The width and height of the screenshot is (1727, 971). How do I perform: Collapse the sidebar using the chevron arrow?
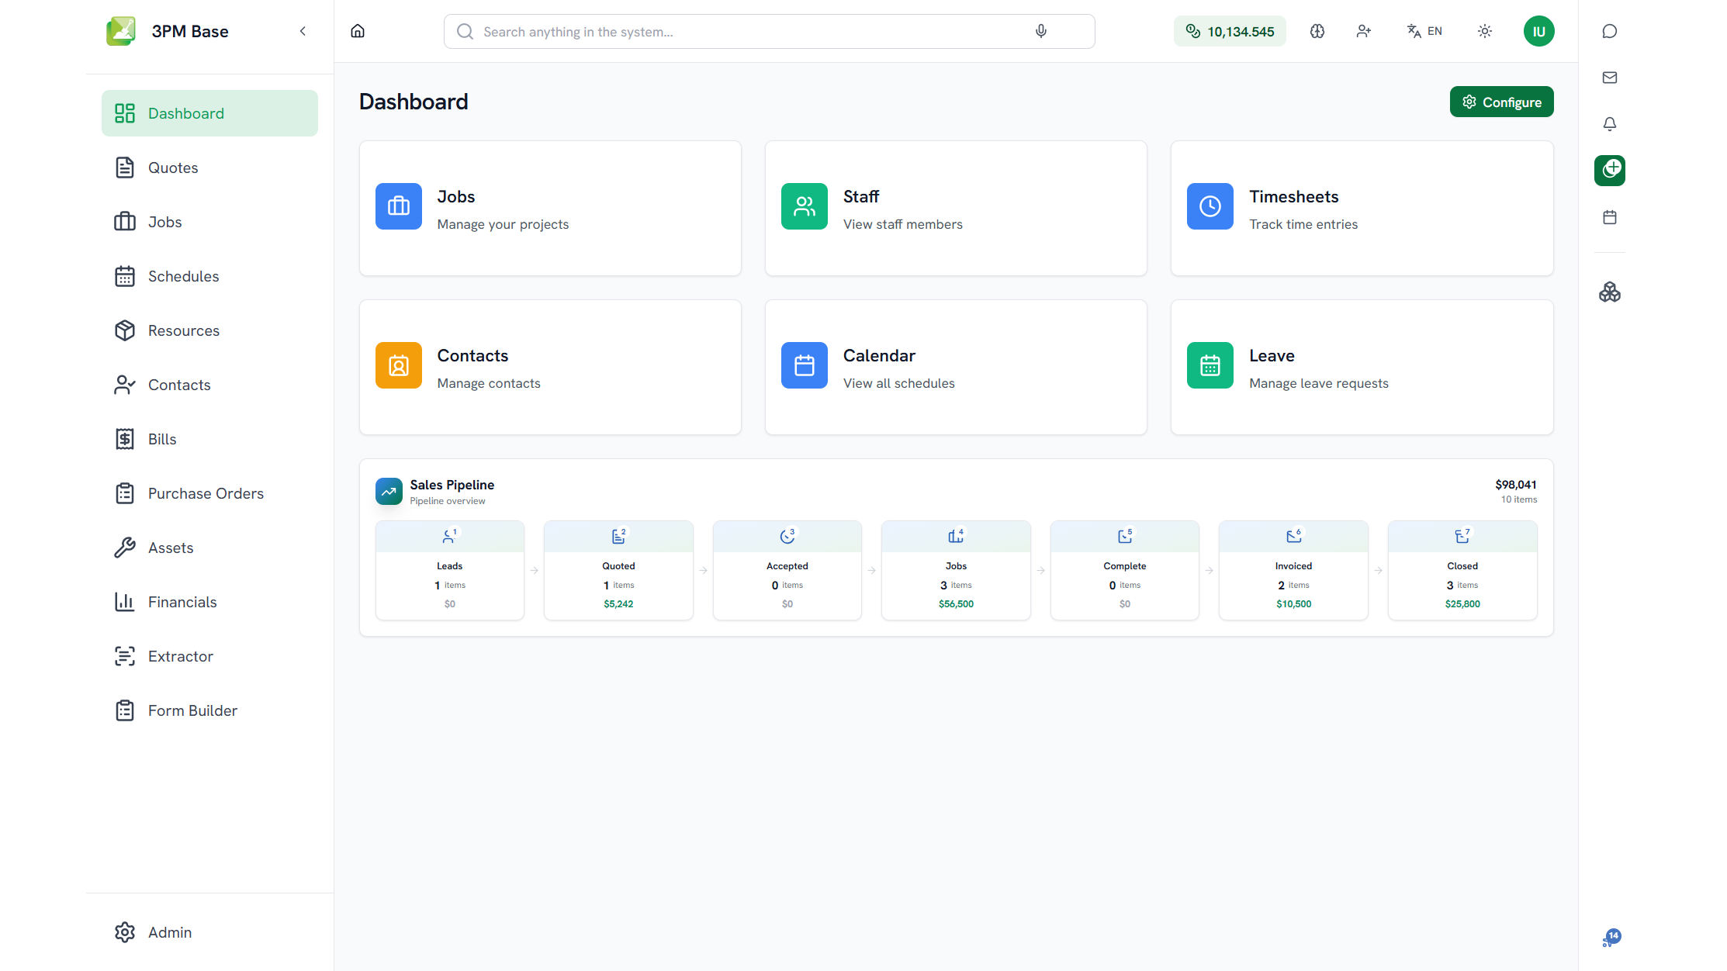click(x=303, y=31)
